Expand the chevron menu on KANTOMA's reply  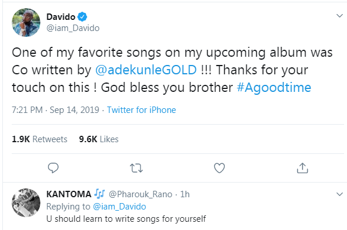click(x=339, y=194)
